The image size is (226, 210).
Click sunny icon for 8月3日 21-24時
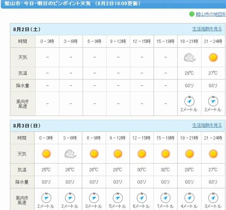(213, 154)
